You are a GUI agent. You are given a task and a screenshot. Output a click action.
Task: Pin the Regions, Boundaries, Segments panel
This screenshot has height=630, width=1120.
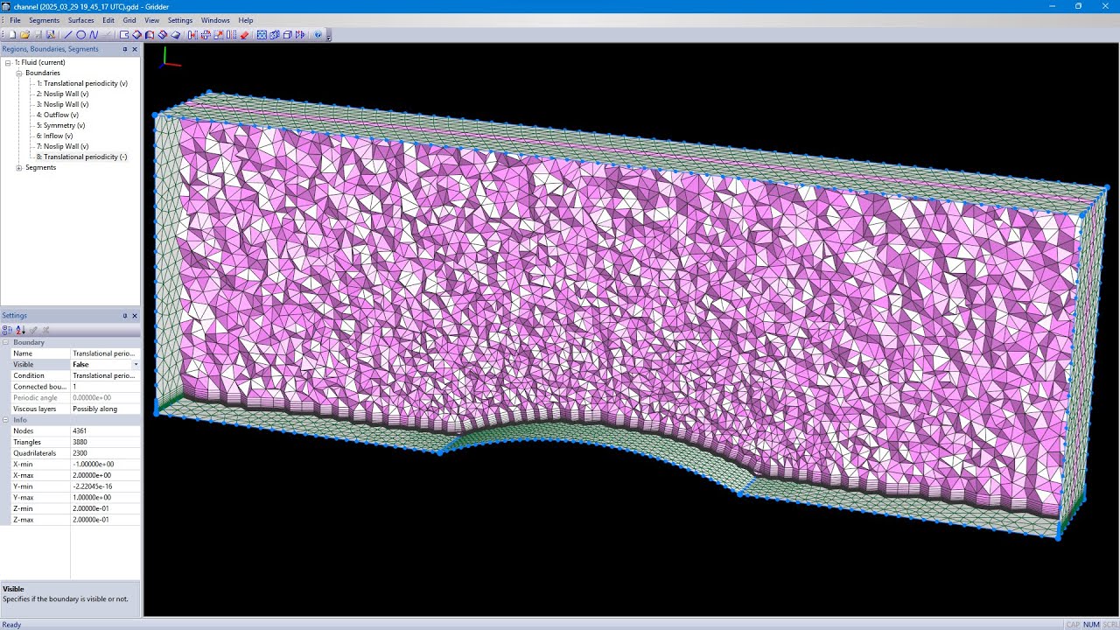tap(124, 49)
